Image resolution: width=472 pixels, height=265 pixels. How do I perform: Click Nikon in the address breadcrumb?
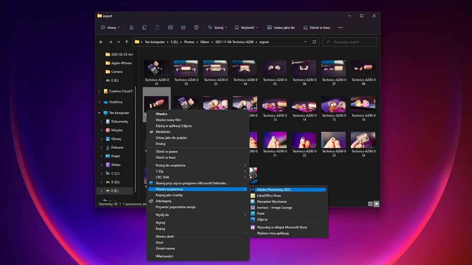(205, 42)
